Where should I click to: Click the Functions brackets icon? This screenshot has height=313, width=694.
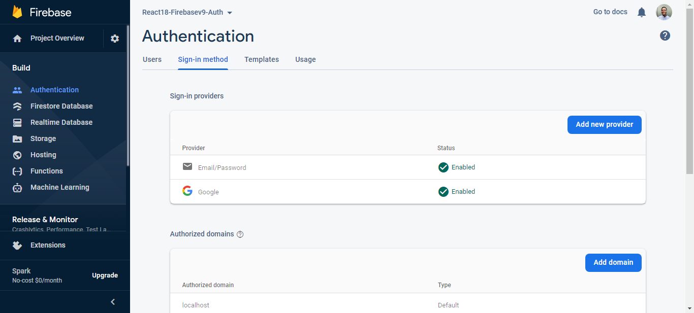click(17, 171)
